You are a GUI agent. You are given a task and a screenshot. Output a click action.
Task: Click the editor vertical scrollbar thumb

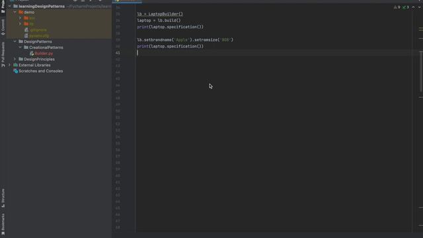tap(421, 71)
